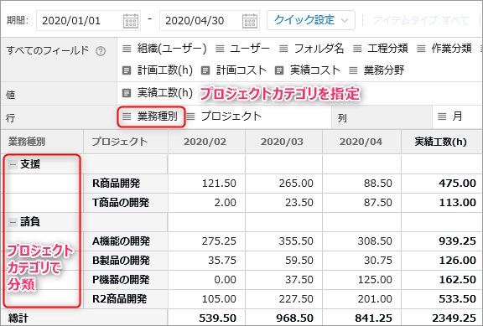The height and width of the screenshot is (326, 483).
Task: Select the 実績コスト field icon
Action: (x=279, y=70)
